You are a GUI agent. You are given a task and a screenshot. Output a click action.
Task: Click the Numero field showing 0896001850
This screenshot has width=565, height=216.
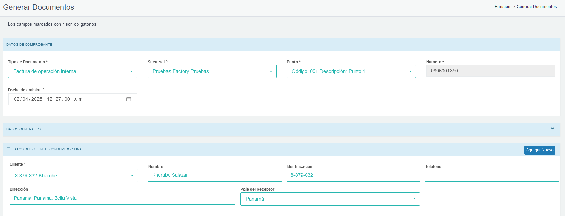pyautogui.click(x=490, y=71)
